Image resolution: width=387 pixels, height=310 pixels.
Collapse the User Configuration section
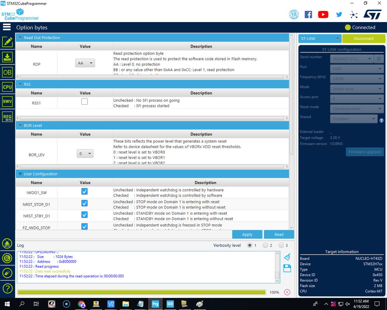20,174
